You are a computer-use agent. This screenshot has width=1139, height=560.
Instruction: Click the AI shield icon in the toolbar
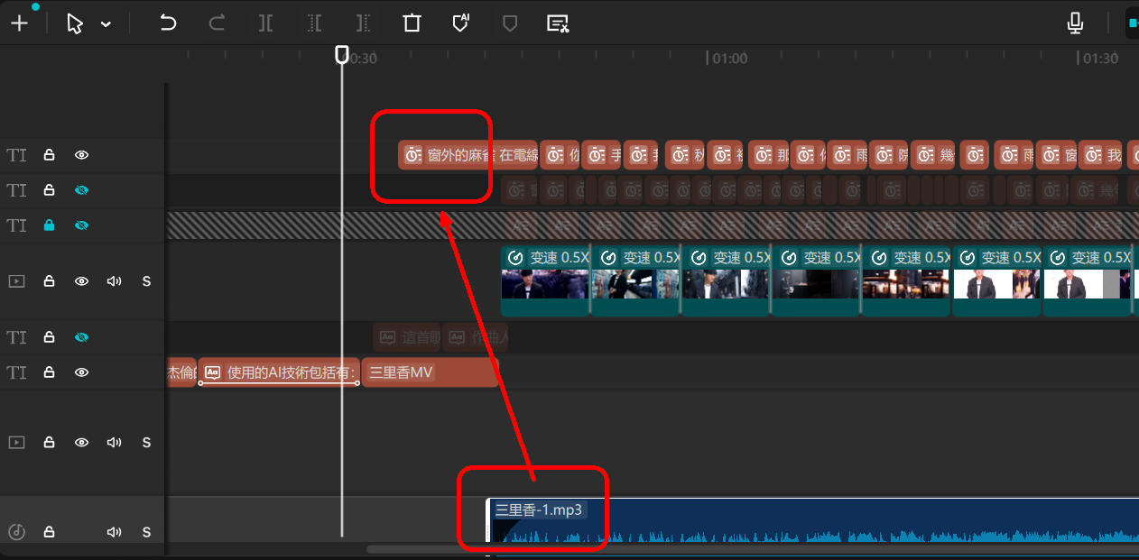coord(460,23)
